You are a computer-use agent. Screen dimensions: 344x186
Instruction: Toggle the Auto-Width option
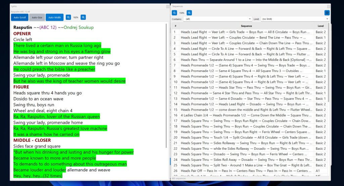click(x=55, y=17)
